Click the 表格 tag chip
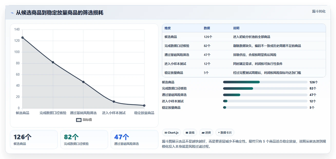 click(x=190, y=133)
